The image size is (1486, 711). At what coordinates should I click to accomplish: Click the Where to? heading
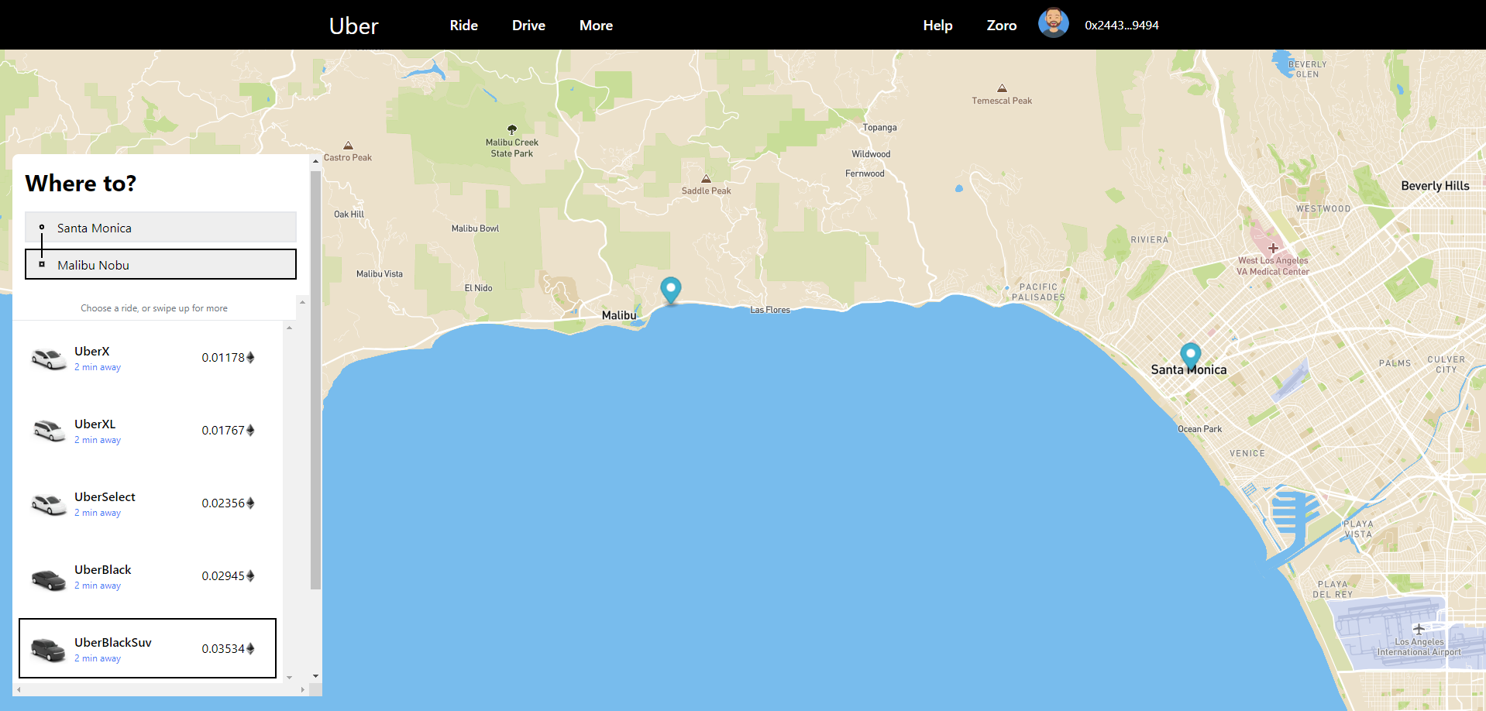(81, 184)
